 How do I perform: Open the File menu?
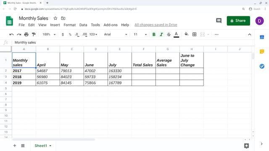pos(21,25)
